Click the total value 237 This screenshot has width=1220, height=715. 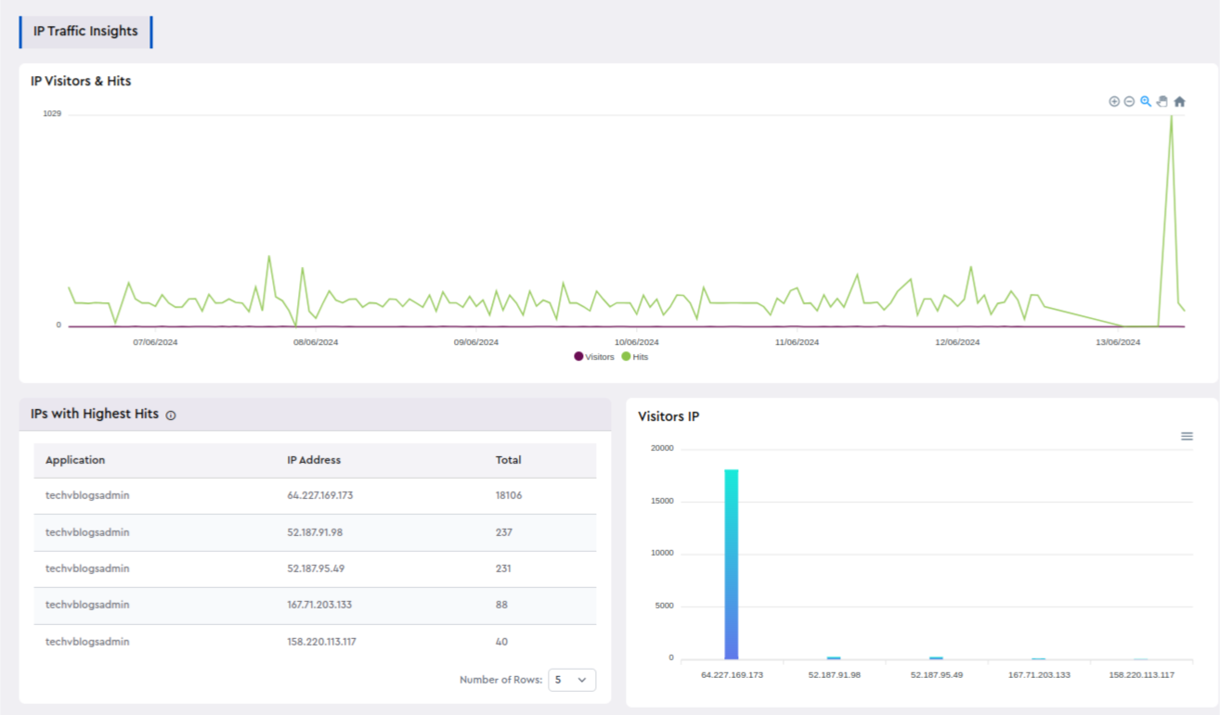click(504, 532)
